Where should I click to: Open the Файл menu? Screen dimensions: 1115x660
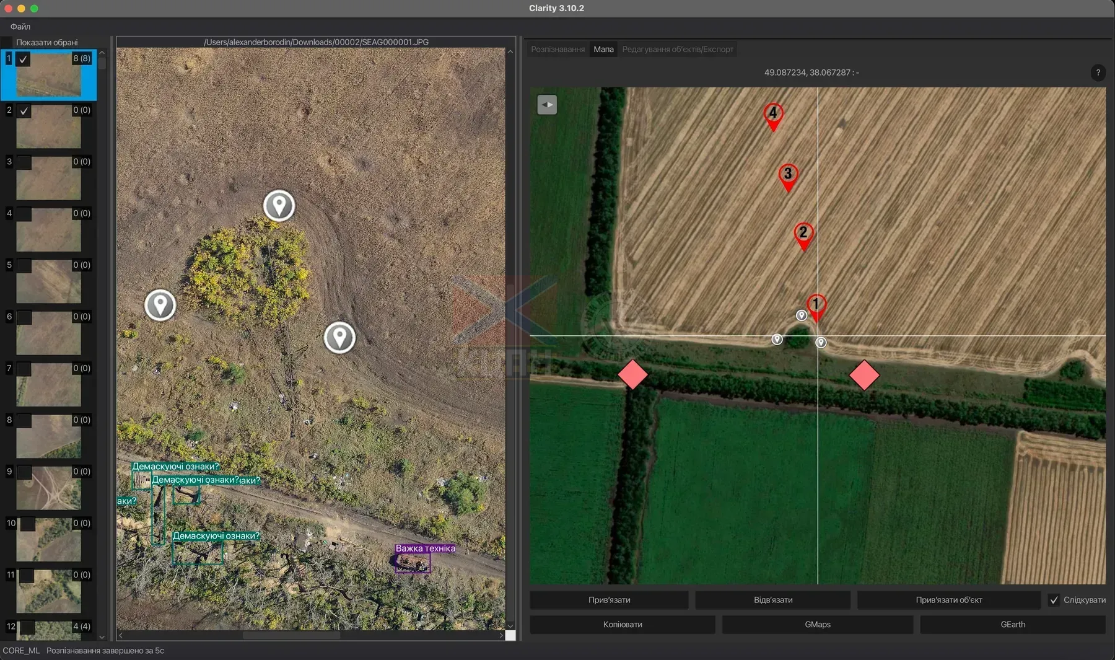[x=20, y=27]
